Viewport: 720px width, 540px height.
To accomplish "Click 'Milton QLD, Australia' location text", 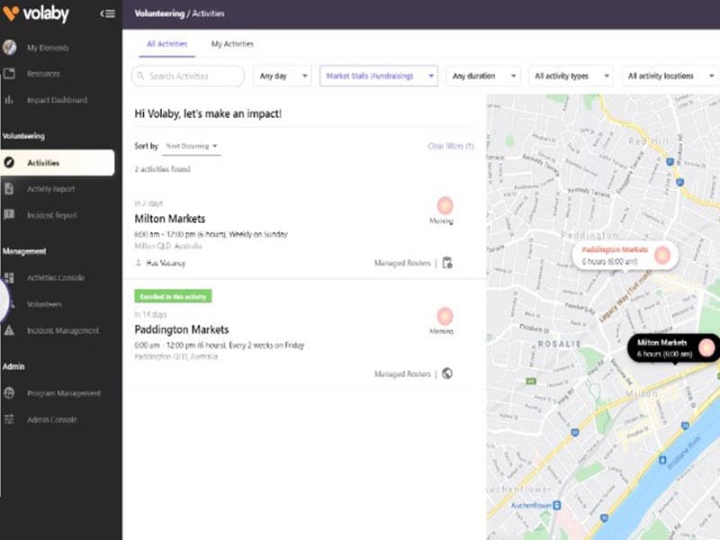I will tap(168, 246).
